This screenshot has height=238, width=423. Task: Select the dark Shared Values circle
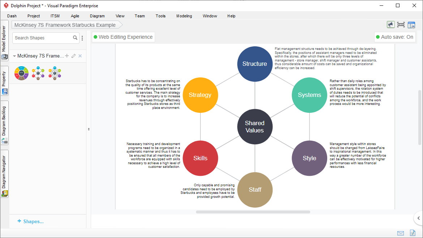[255, 127]
